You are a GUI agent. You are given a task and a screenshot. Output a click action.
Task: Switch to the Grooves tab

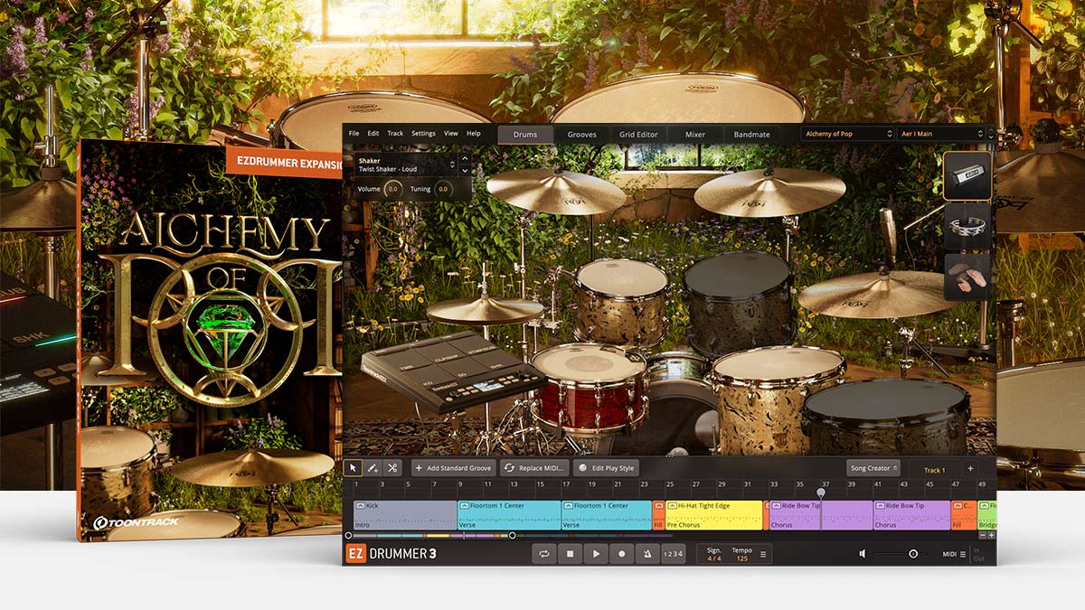click(581, 134)
